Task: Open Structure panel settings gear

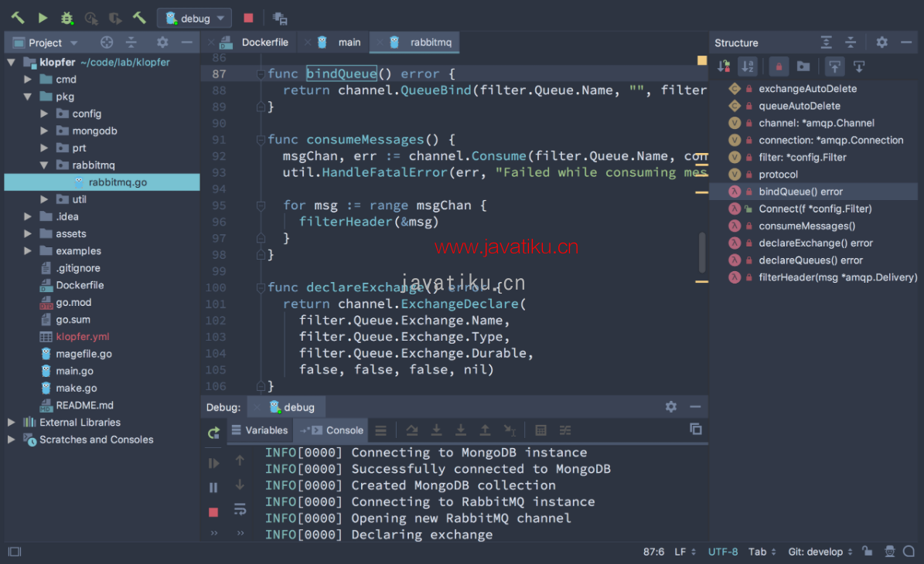Action: [881, 42]
